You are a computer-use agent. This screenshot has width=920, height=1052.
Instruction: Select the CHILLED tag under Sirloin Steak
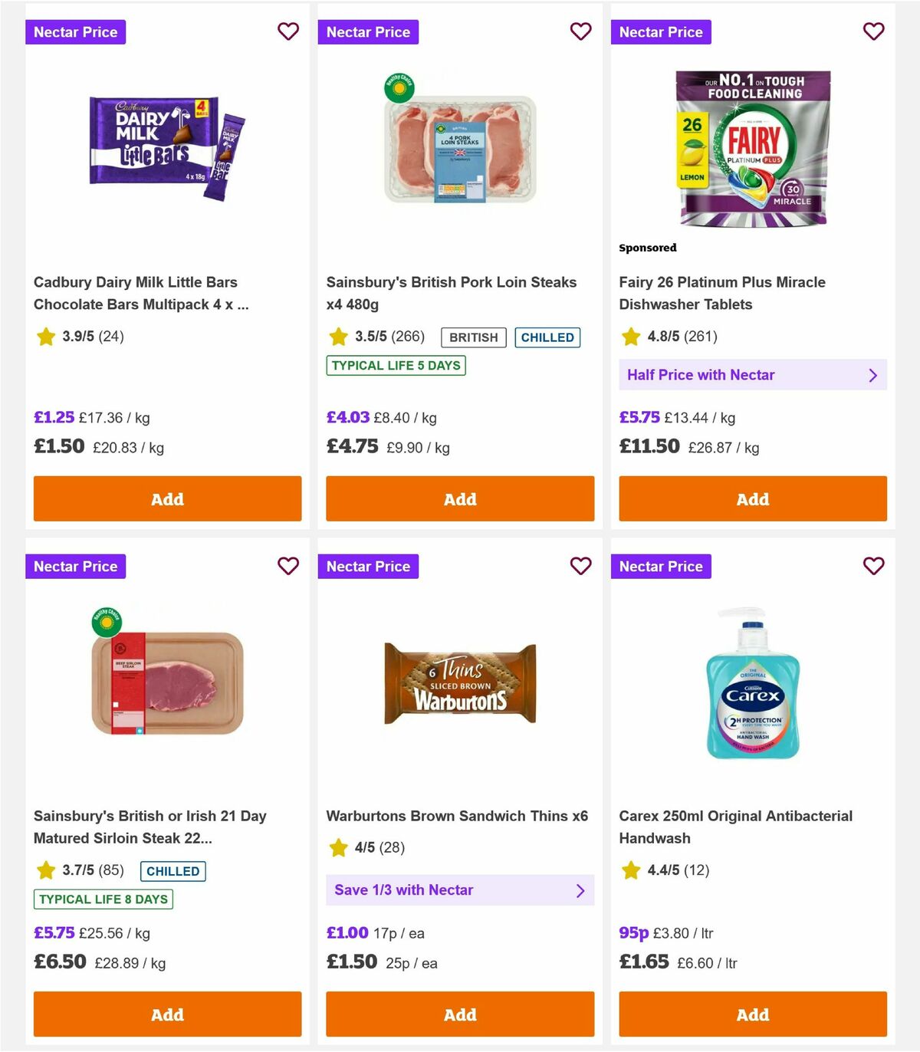(x=172, y=871)
